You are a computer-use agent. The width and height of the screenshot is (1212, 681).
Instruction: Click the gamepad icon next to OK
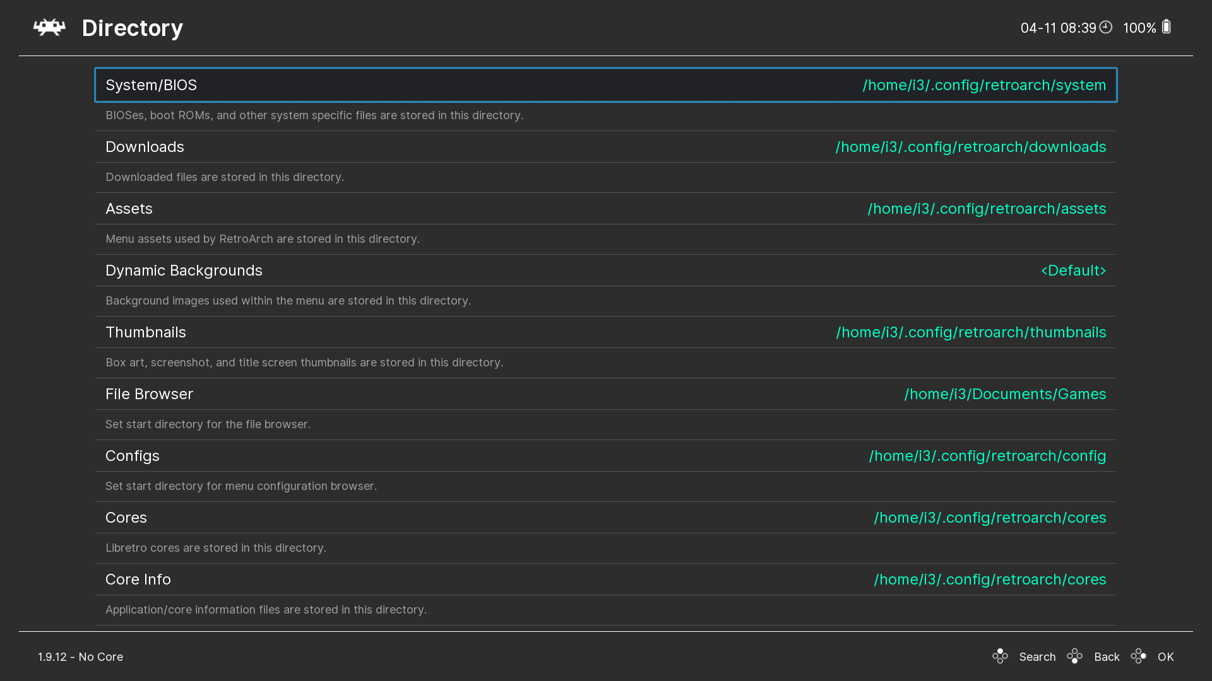[1139, 656]
